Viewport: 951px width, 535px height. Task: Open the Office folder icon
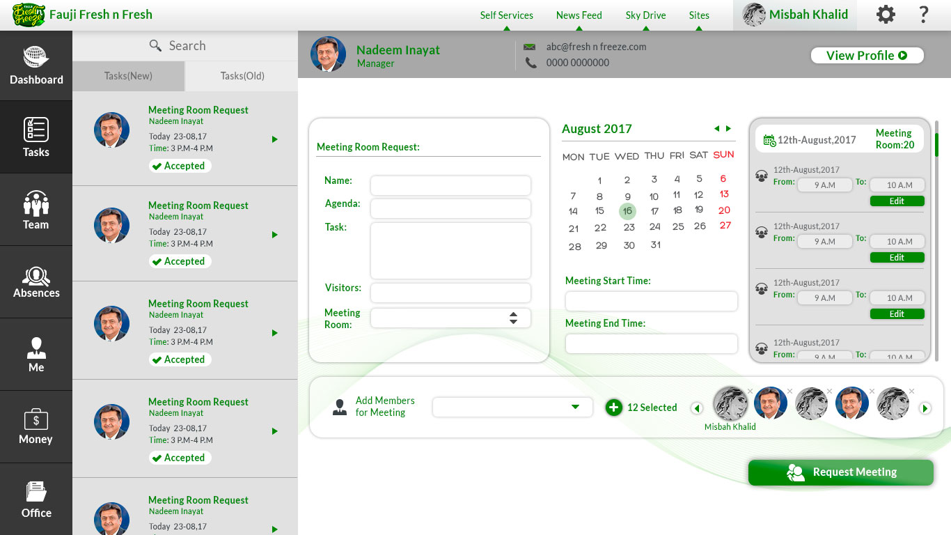pos(36,493)
